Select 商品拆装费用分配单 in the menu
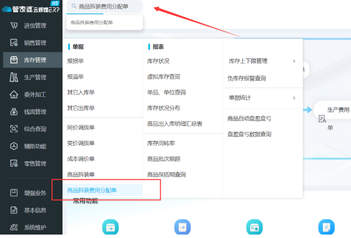Image resolution: width=351 pixels, height=238 pixels. tap(92, 190)
